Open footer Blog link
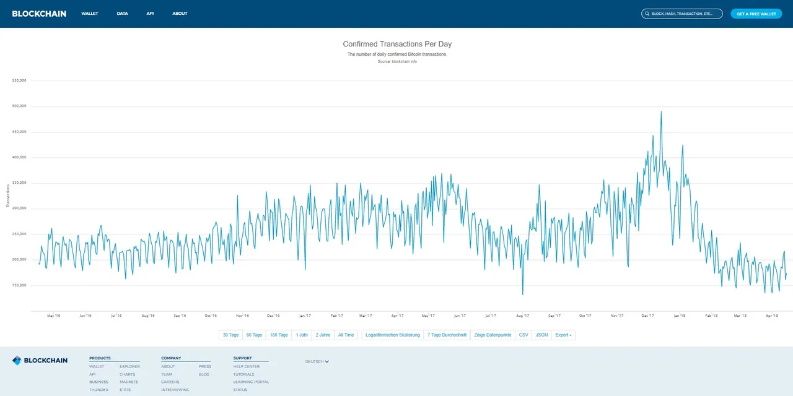Image resolution: width=793 pixels, height=396 pixels. coord(204,374)
